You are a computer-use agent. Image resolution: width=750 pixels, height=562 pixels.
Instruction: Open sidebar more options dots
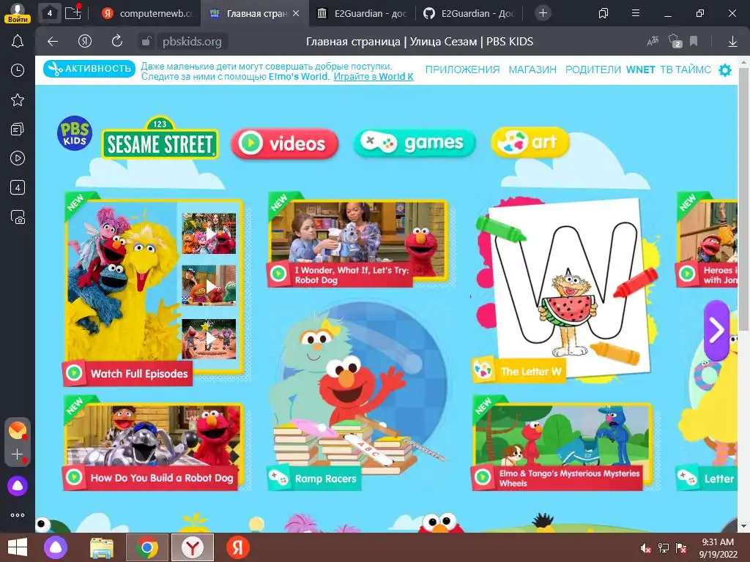(x=18, y=515)
